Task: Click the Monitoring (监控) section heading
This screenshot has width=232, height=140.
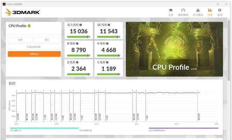Action: [x=12, y=83]
